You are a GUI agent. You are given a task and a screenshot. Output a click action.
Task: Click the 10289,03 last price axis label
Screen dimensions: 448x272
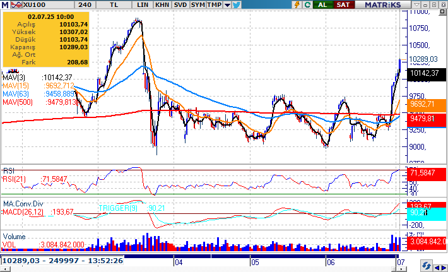tap(423, 59)
